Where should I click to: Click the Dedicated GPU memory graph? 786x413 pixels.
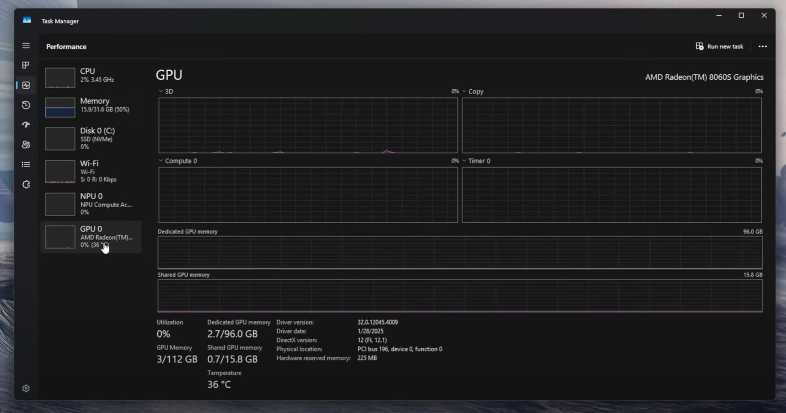click(x=460, y=252)
